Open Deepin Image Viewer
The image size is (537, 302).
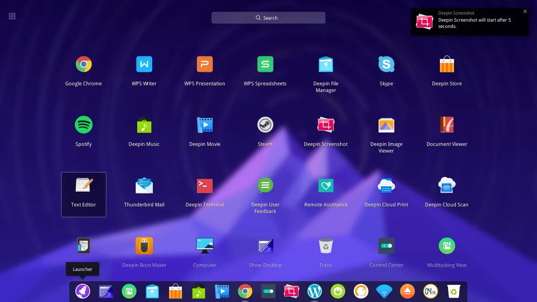(x=386, y=125)
